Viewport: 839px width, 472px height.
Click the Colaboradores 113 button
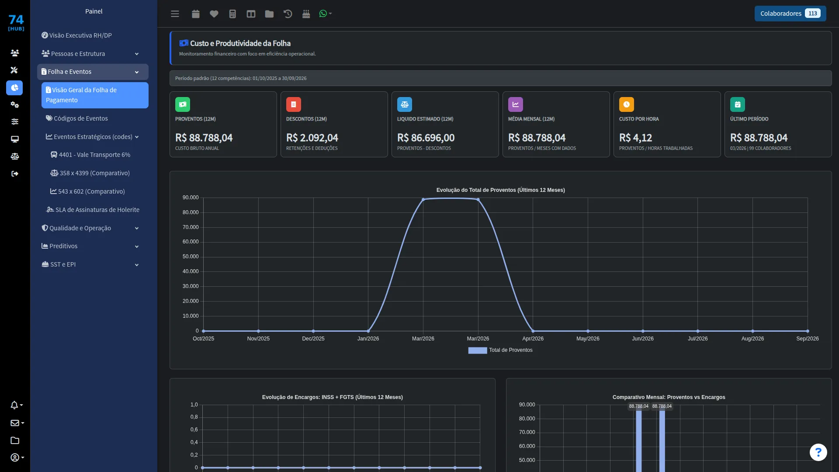coord(790,14)
